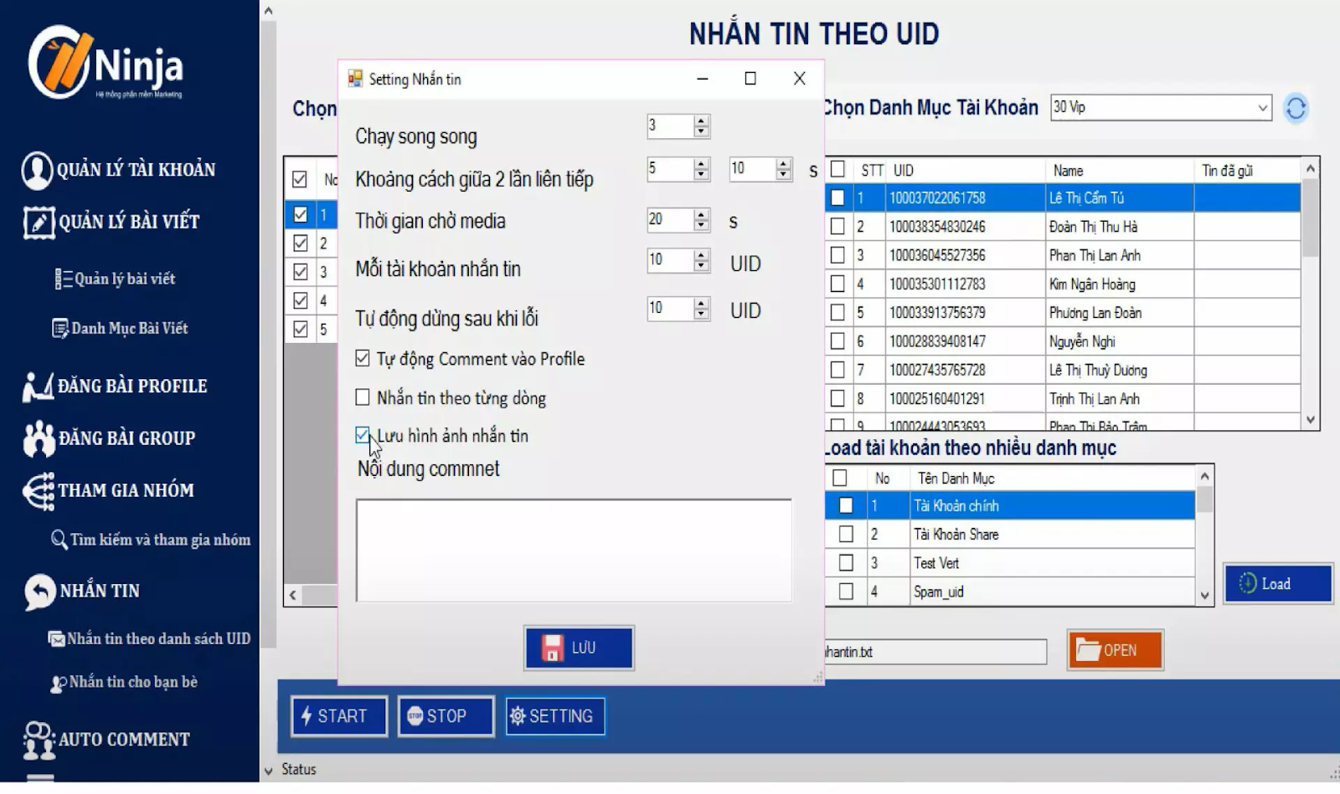Click the Auto Comment people icon
The width and height of the screenshot is (1340, 794).
tap(39, 740)
